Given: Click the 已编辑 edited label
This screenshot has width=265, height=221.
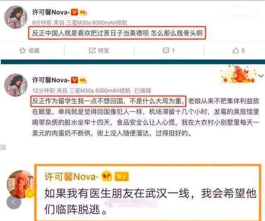Looking at the screenshot, I should [x=142, y=91].
